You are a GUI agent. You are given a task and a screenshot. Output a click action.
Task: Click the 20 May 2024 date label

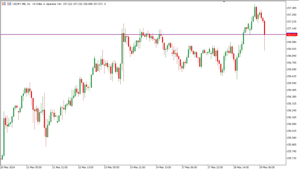pyautogui.click(x=8, y=167)
